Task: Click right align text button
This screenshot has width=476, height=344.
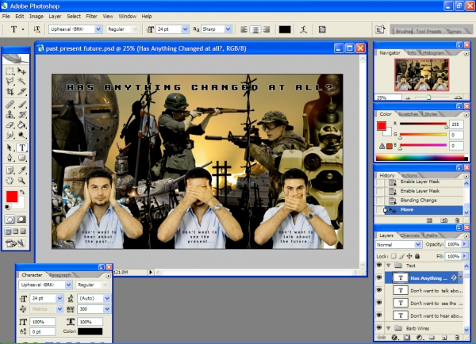Action: [x=267, y=29]
